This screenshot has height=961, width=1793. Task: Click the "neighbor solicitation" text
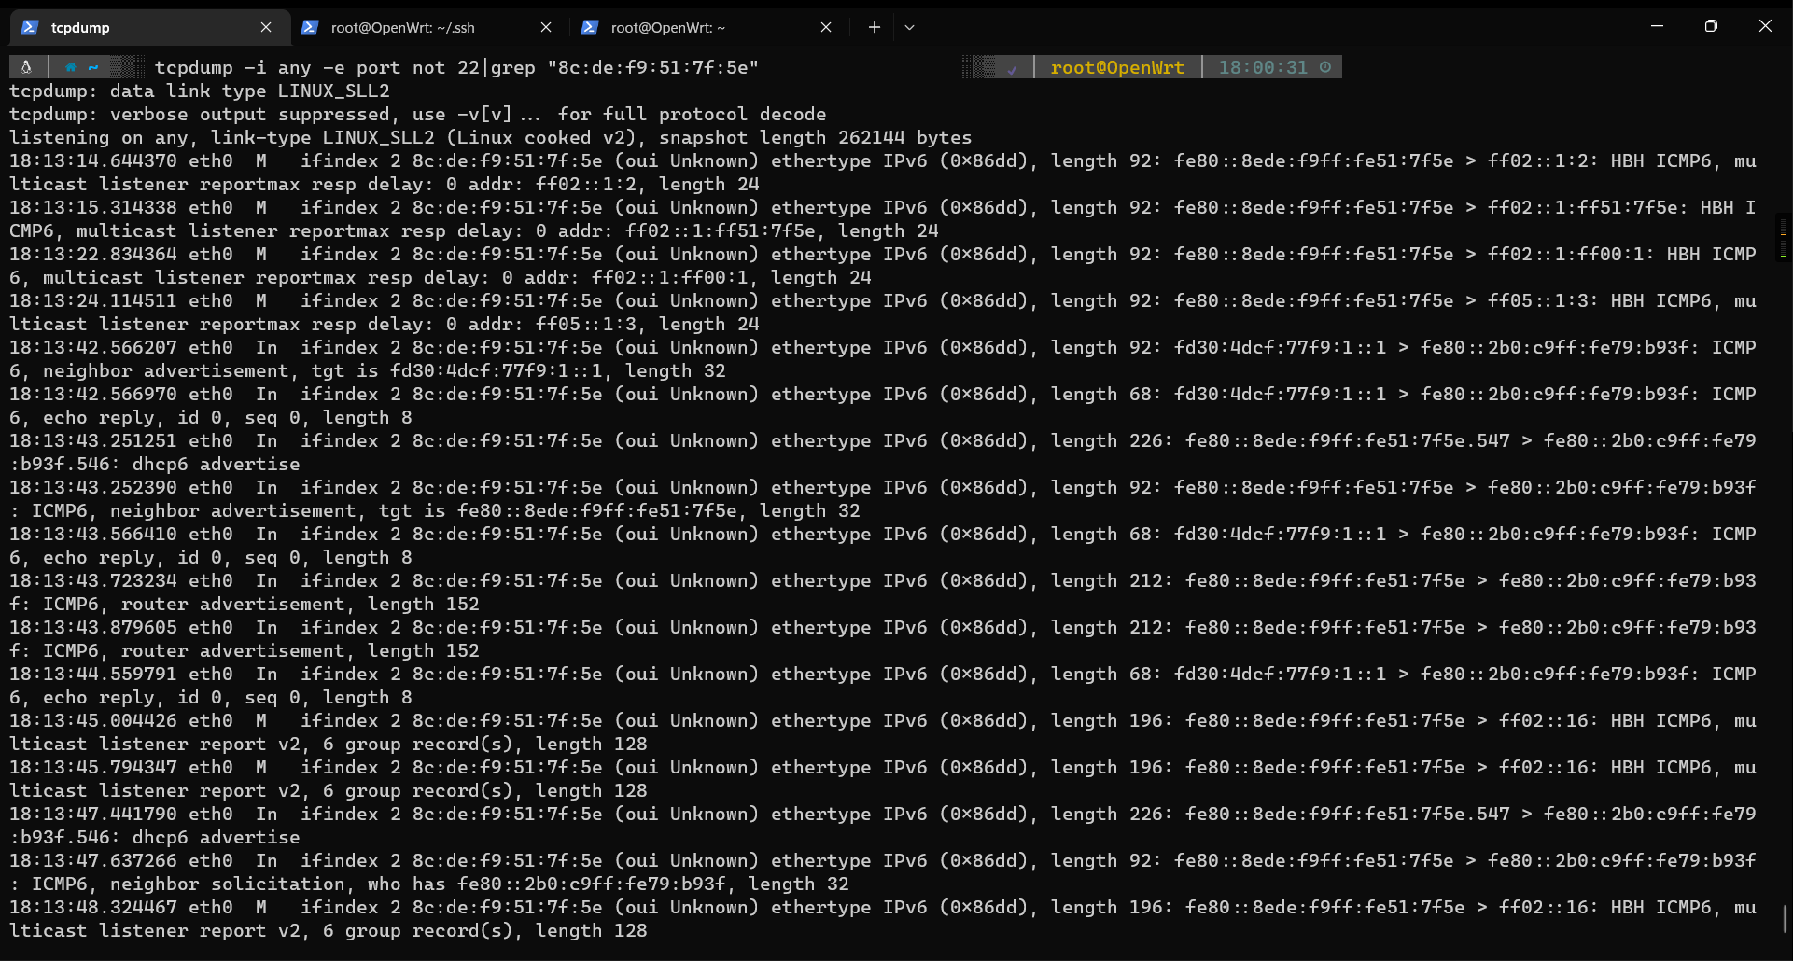point(228,884)
